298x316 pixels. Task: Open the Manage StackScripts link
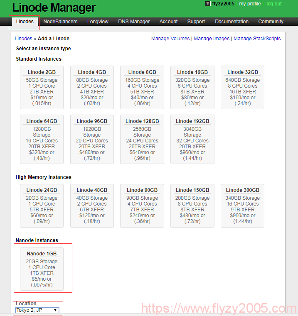pos(257,39)
